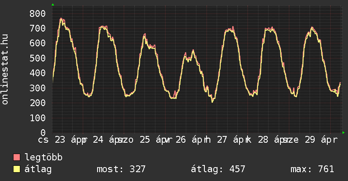This screenshot has height=181, width=348.
Task: Click the green arrow ending the x-axis
Action: click(x=344, y=133)
